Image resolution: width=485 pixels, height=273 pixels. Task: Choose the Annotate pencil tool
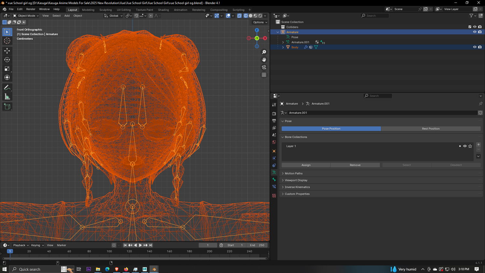coord(7,88)
